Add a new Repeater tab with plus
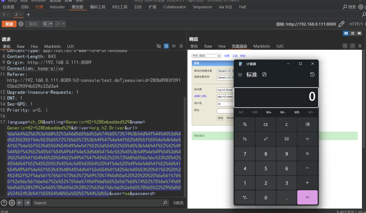The image size is (366, 213). [x=28, y=15]
